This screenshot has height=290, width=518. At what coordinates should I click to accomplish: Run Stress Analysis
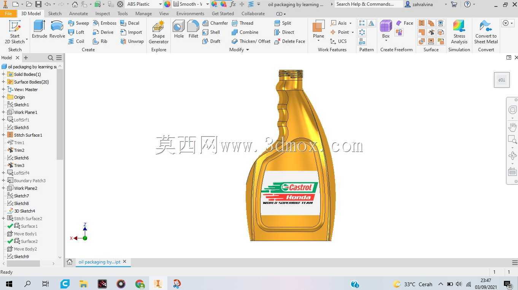coord(459,32)
